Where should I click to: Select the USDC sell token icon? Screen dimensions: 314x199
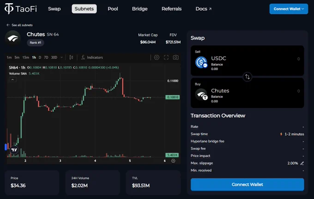coord(201,62)
